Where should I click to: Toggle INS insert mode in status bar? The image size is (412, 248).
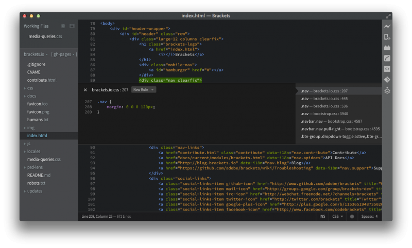[x=322, y=216]
